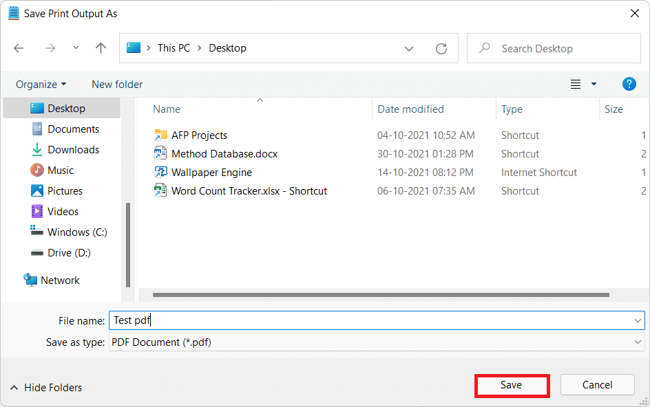Click the AFP Projects folder icon
The image size is (650, 407).
pyautogui.click(x=160, y=135)
